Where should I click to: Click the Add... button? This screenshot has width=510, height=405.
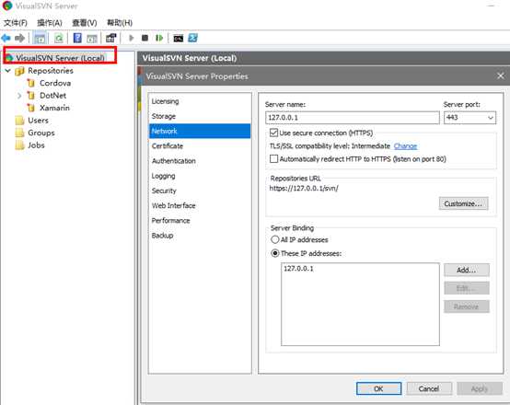pyautogui.click(x=467, y=270)
